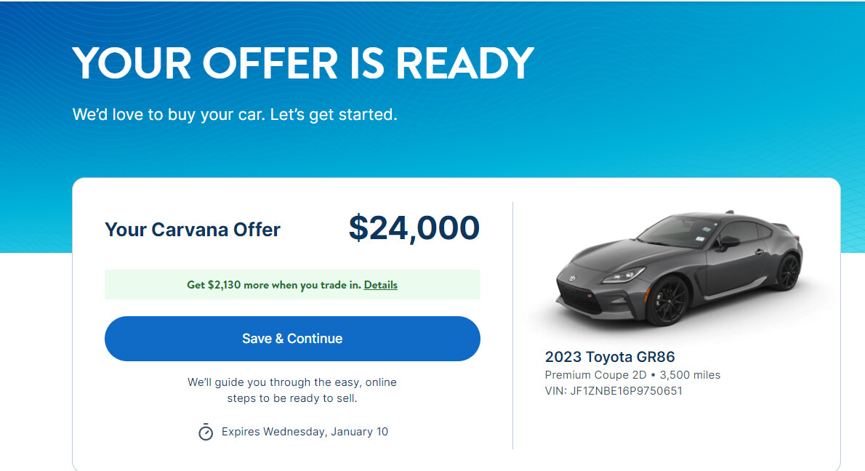This screenshot has width=865, height=471.
Task: Open the trade-in Details link
Action: (381, 285)
